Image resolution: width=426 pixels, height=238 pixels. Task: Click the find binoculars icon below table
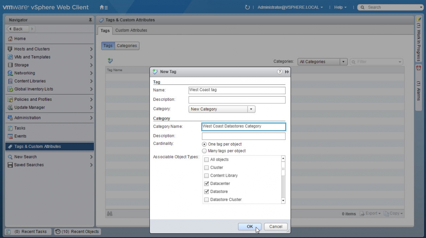pos(109,214)
